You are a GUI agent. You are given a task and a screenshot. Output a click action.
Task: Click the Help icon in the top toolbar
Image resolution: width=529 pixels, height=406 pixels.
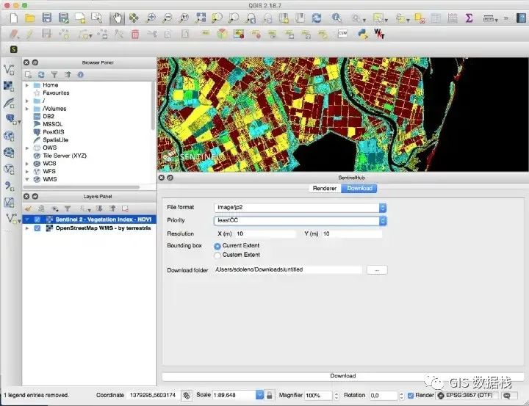522,18
